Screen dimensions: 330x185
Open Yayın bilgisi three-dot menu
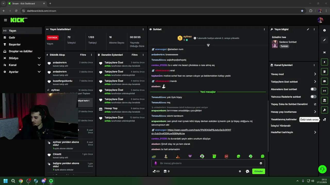coord(314,29)
